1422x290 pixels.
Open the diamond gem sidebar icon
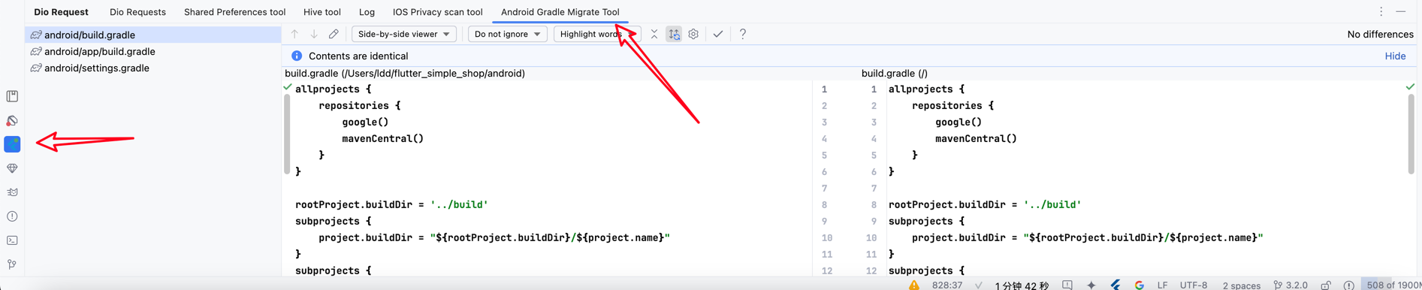pyautogui.click(x=12, y=168)
